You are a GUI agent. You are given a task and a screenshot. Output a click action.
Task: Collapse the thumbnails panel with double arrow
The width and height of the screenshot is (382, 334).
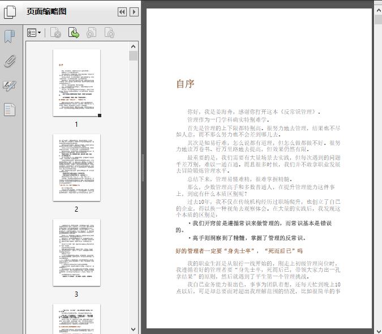click(x=122, y=12)
